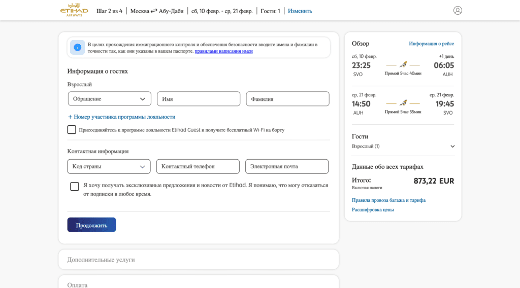The height and width of the screenshot is (288, 520).
Task: Open Расшифровка цены link
Action: 373,209
